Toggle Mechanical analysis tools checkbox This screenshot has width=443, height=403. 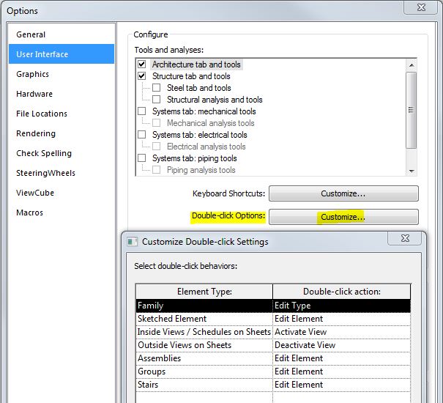156,123
